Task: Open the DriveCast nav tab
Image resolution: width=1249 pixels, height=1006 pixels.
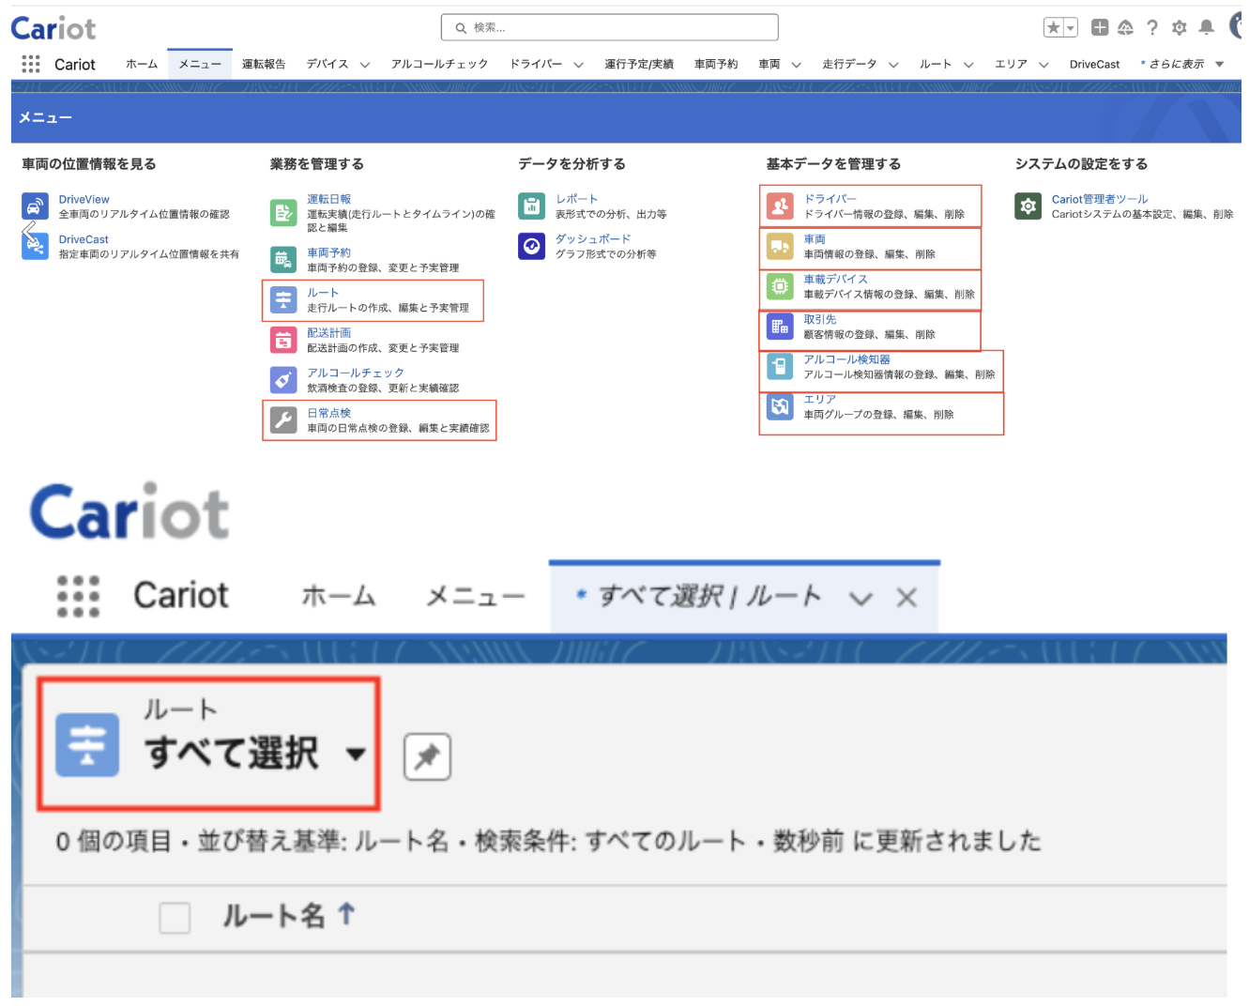Action: (x=1094, y=64)
